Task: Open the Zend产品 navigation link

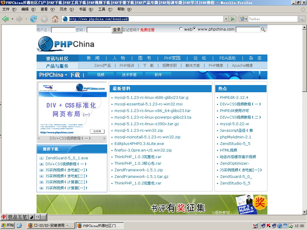Action: coord(103,66)
